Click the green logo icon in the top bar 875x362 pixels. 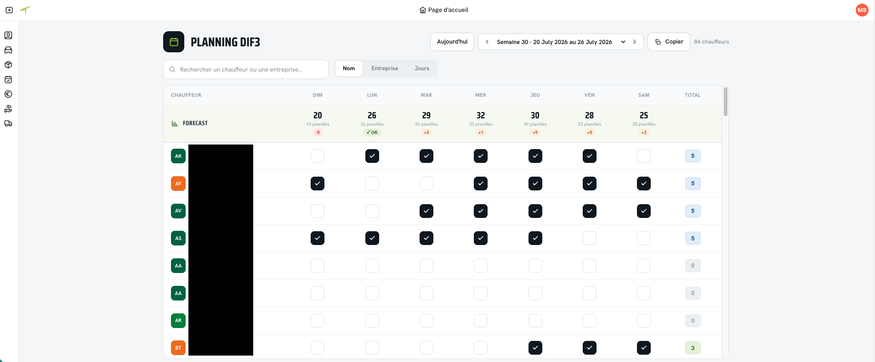click(26, 10)
